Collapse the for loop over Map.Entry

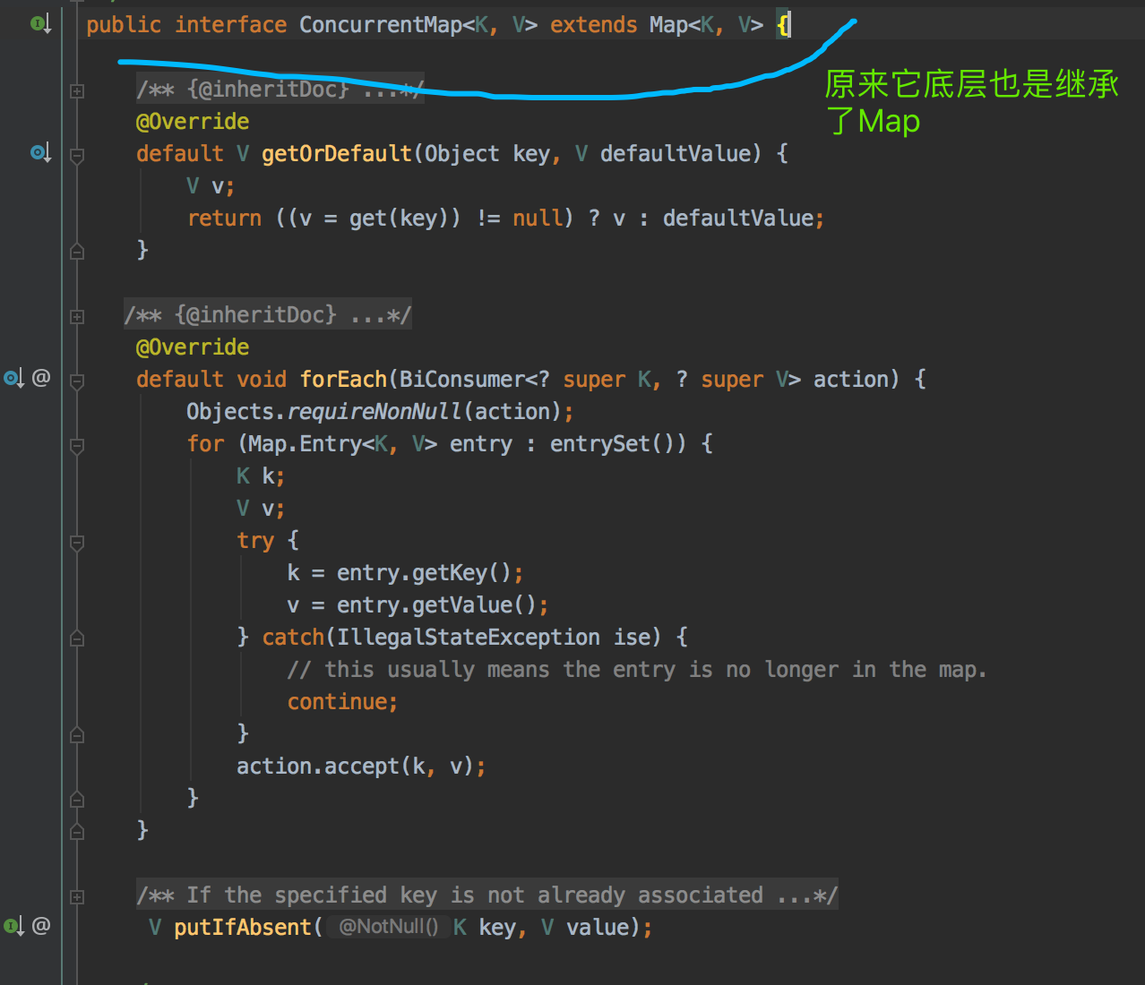click(77, 445)
